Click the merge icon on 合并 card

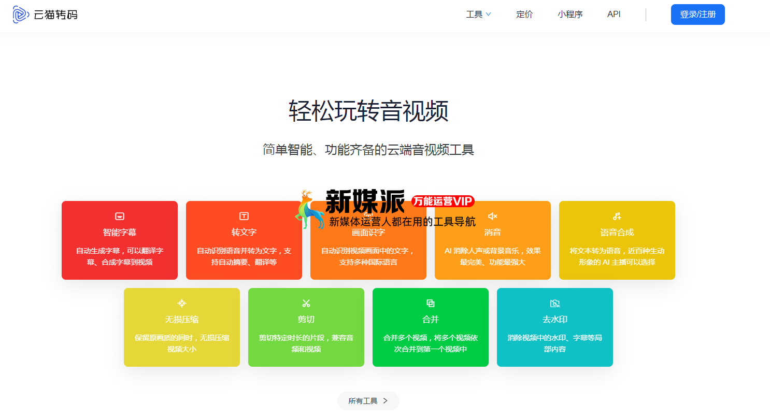(431, 303)
